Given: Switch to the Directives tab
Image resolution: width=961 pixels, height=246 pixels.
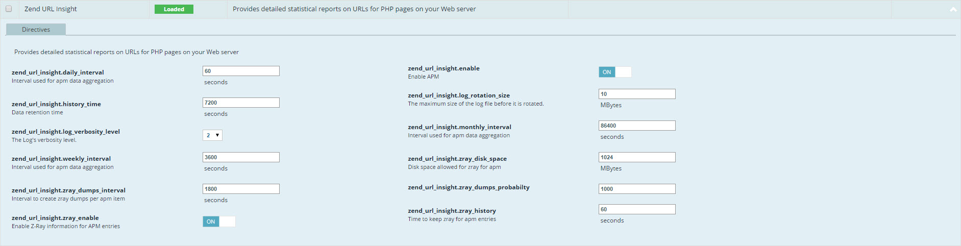Looking at the screenshot, I should click(x=36, y=30).
